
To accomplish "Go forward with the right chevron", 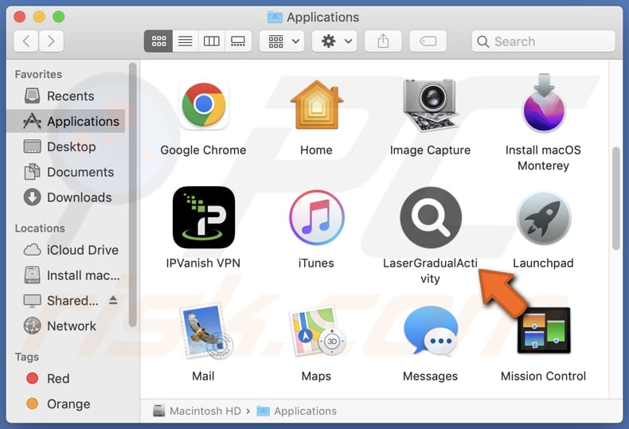I will pyautogui.click(x=51, y=41).
